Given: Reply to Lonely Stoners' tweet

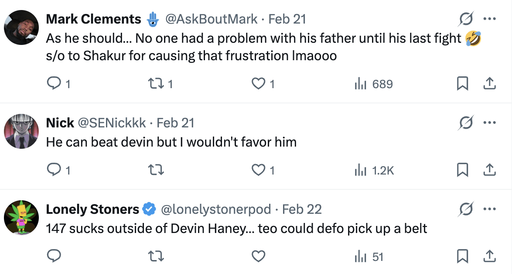Looking at the screenshot, I should [x=53, y=257].
